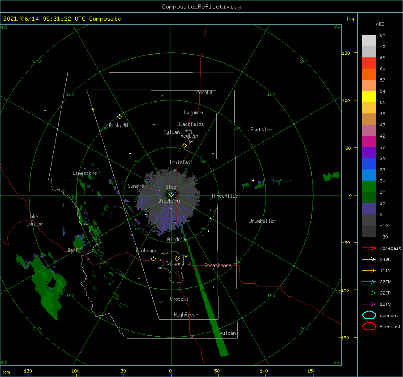Click the yellow diamond marker above Calgary label
Image resolution: width=403 pixels, height=377 pixels.
pyautogui.click(x=177, y=258)
